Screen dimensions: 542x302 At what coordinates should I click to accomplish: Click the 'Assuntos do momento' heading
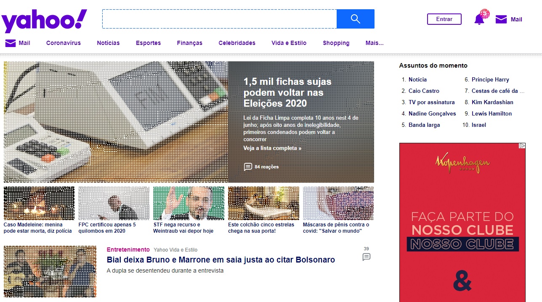click(433, 66)
